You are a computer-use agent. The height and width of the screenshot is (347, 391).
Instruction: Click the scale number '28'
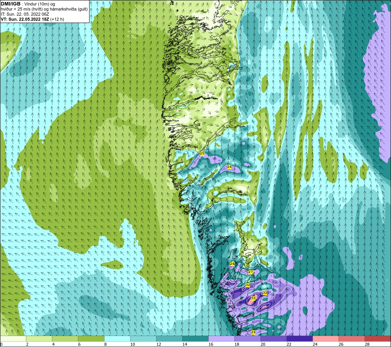pyautogui.click(x=367, y=344)
